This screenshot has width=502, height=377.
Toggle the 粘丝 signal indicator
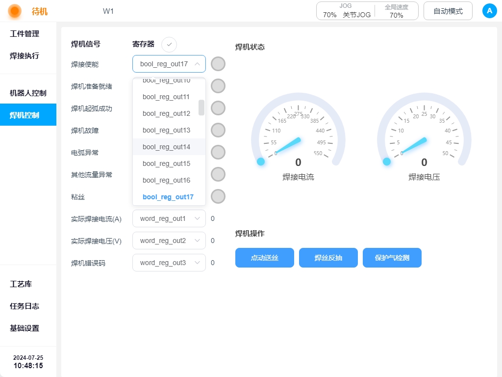pyautogui.click(x=218, y=196)
